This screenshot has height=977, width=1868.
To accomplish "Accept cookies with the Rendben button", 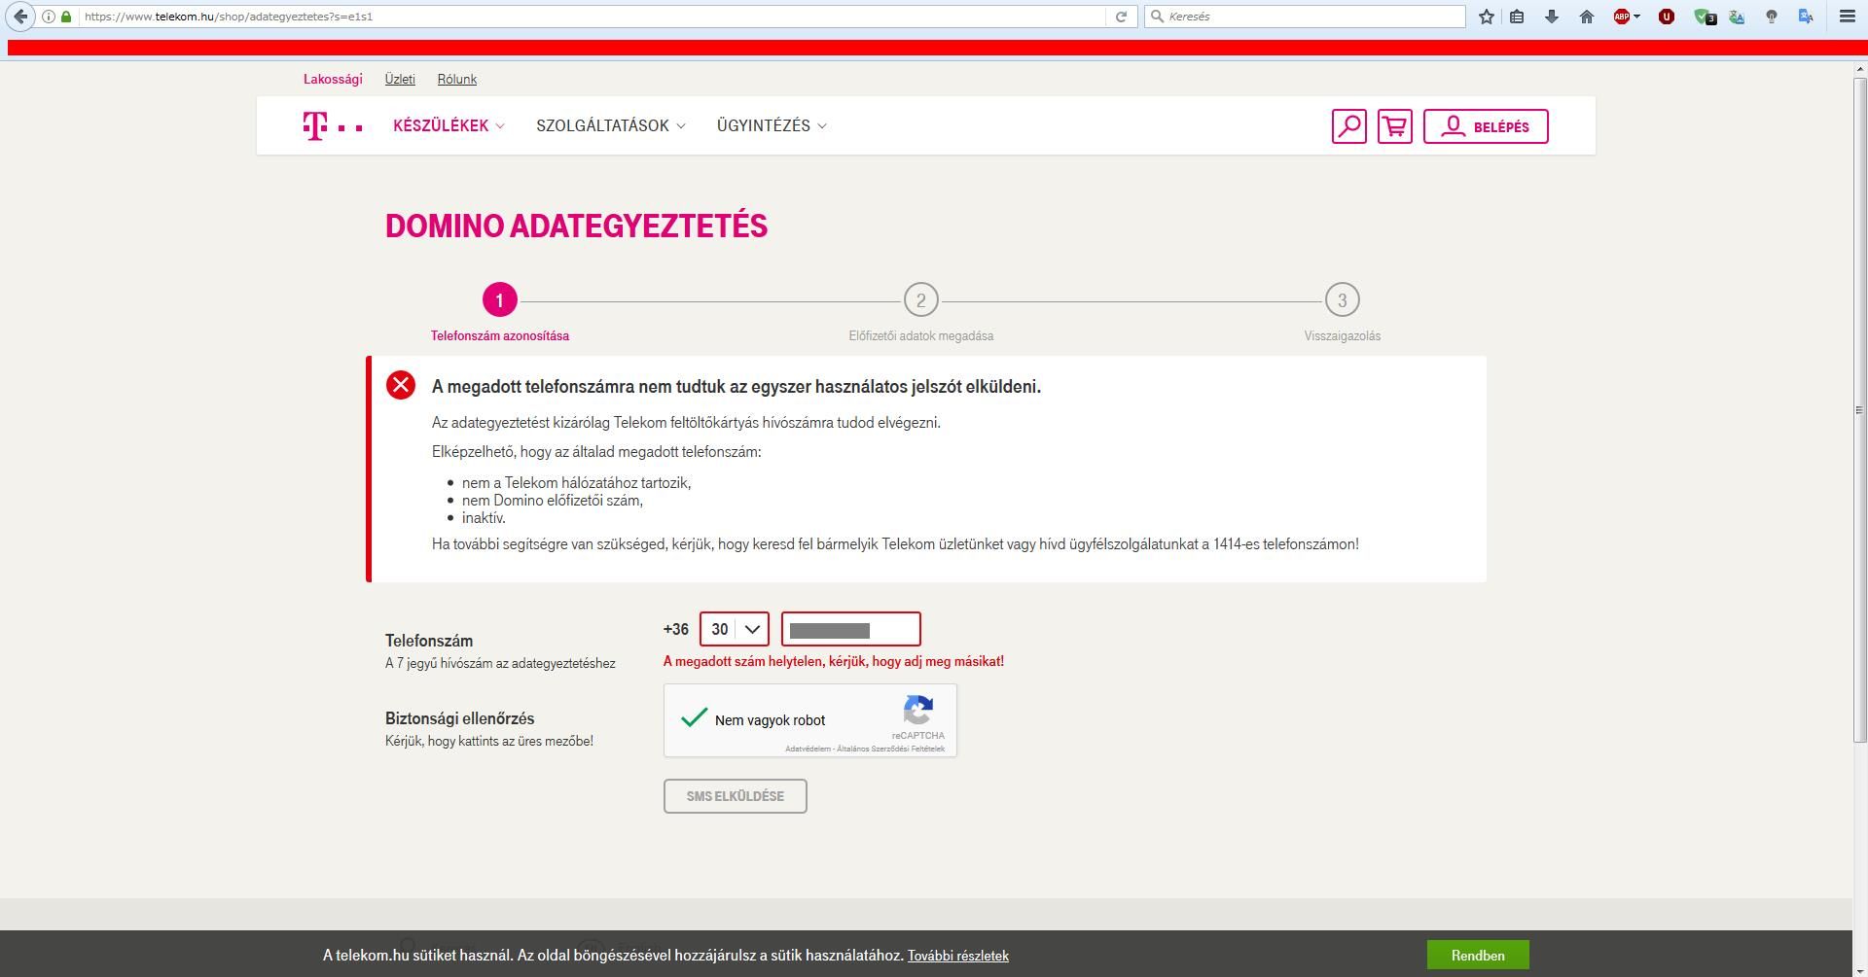I will tap(1478, 956).
